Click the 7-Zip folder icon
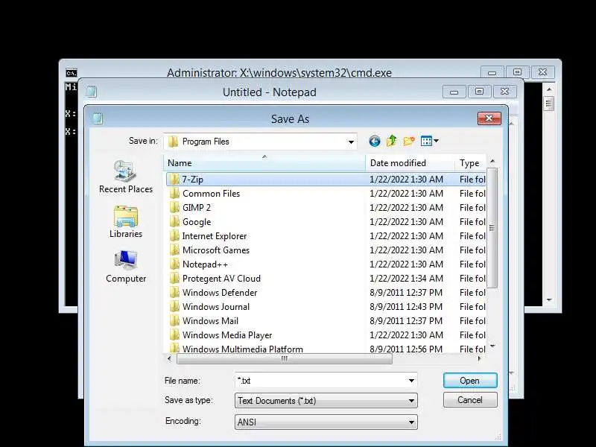596x447 pixels. [x=174, y=179]
